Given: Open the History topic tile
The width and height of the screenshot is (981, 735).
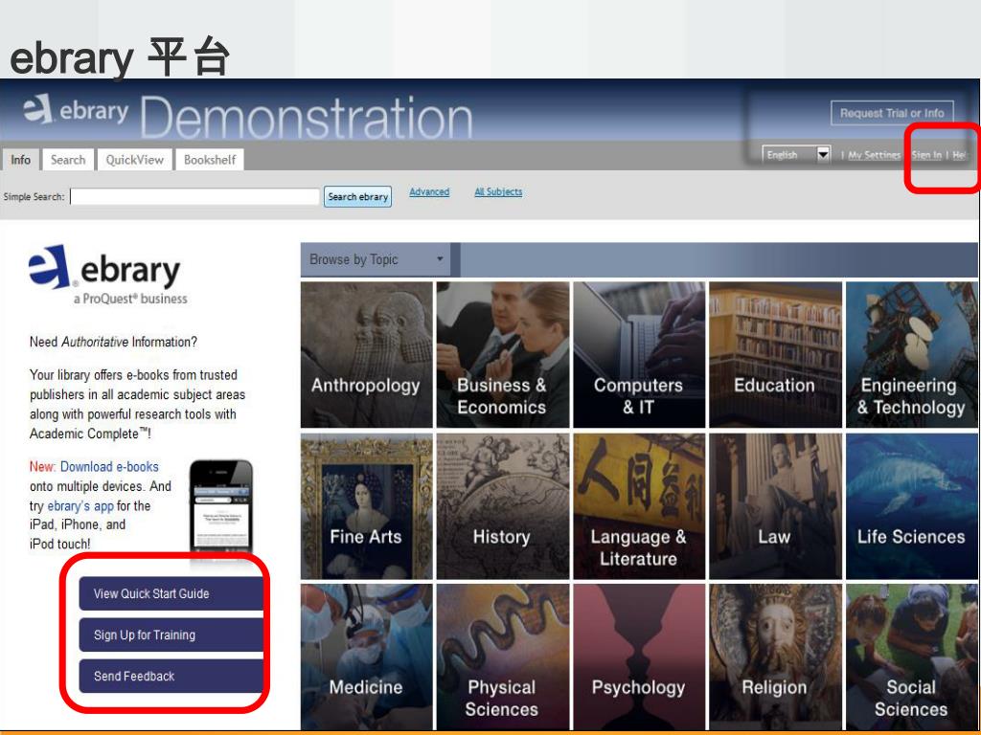Looking at the screenshot, I should [x=503, y=506].
